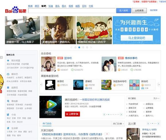Screen dimensions: 166x140
Task: Select the second banner carousel dot
Action: coord(79,47)
